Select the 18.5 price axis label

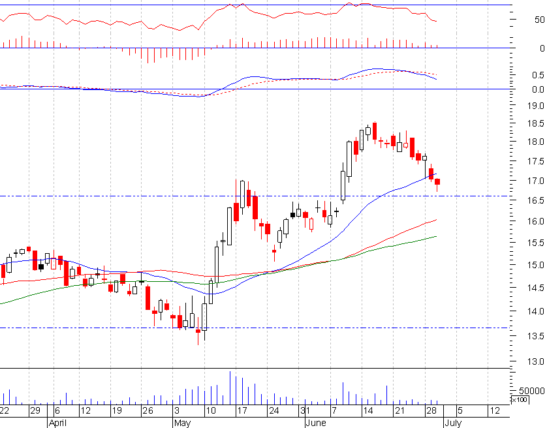point(536,123)
